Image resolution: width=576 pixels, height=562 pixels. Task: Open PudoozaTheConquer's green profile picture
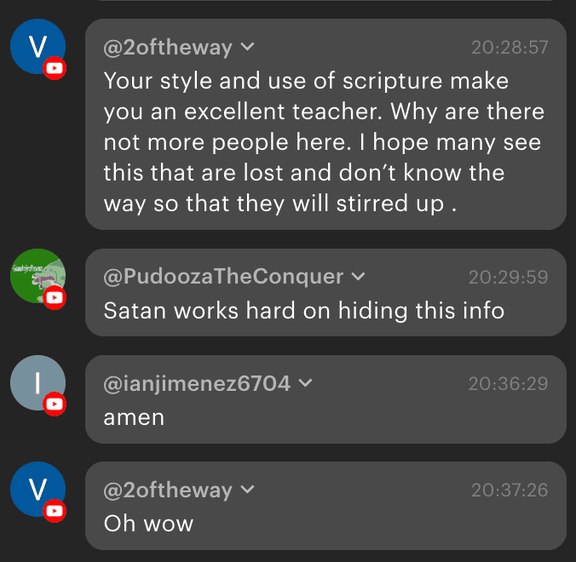(x=37, y=277)
